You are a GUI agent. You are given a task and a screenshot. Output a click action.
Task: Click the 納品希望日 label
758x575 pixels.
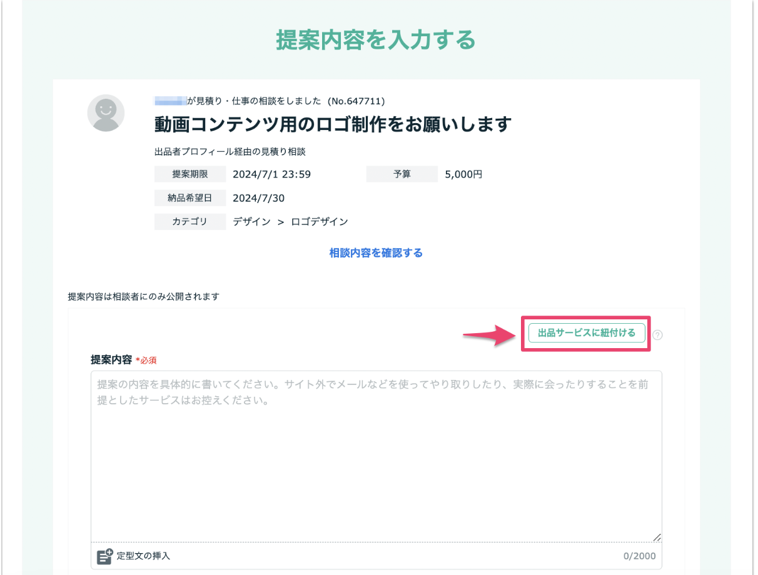click(190, 198)
